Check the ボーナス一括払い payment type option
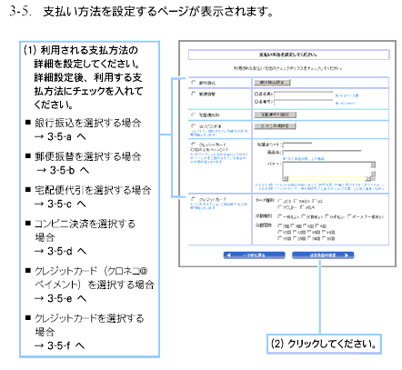Screen dimensions: 402x370 point(349,216)
